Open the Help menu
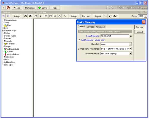The image size is (149, 119). pyautogui.click(x=55, y=8)
